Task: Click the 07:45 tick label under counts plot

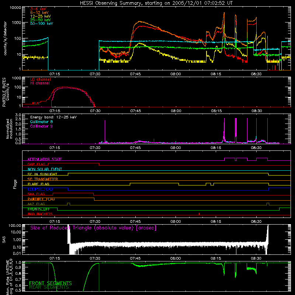Action: 135,74
